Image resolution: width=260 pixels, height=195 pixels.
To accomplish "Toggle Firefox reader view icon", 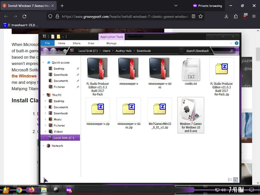I will (x=193, y=16).
